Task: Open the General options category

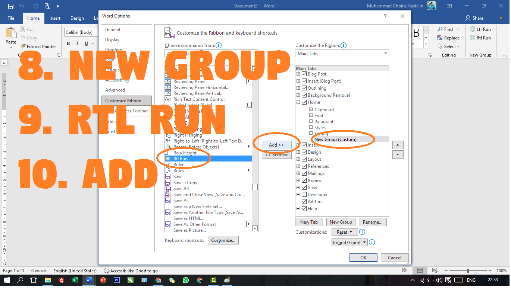Action: pyautogui.click(x=126, y=30)
